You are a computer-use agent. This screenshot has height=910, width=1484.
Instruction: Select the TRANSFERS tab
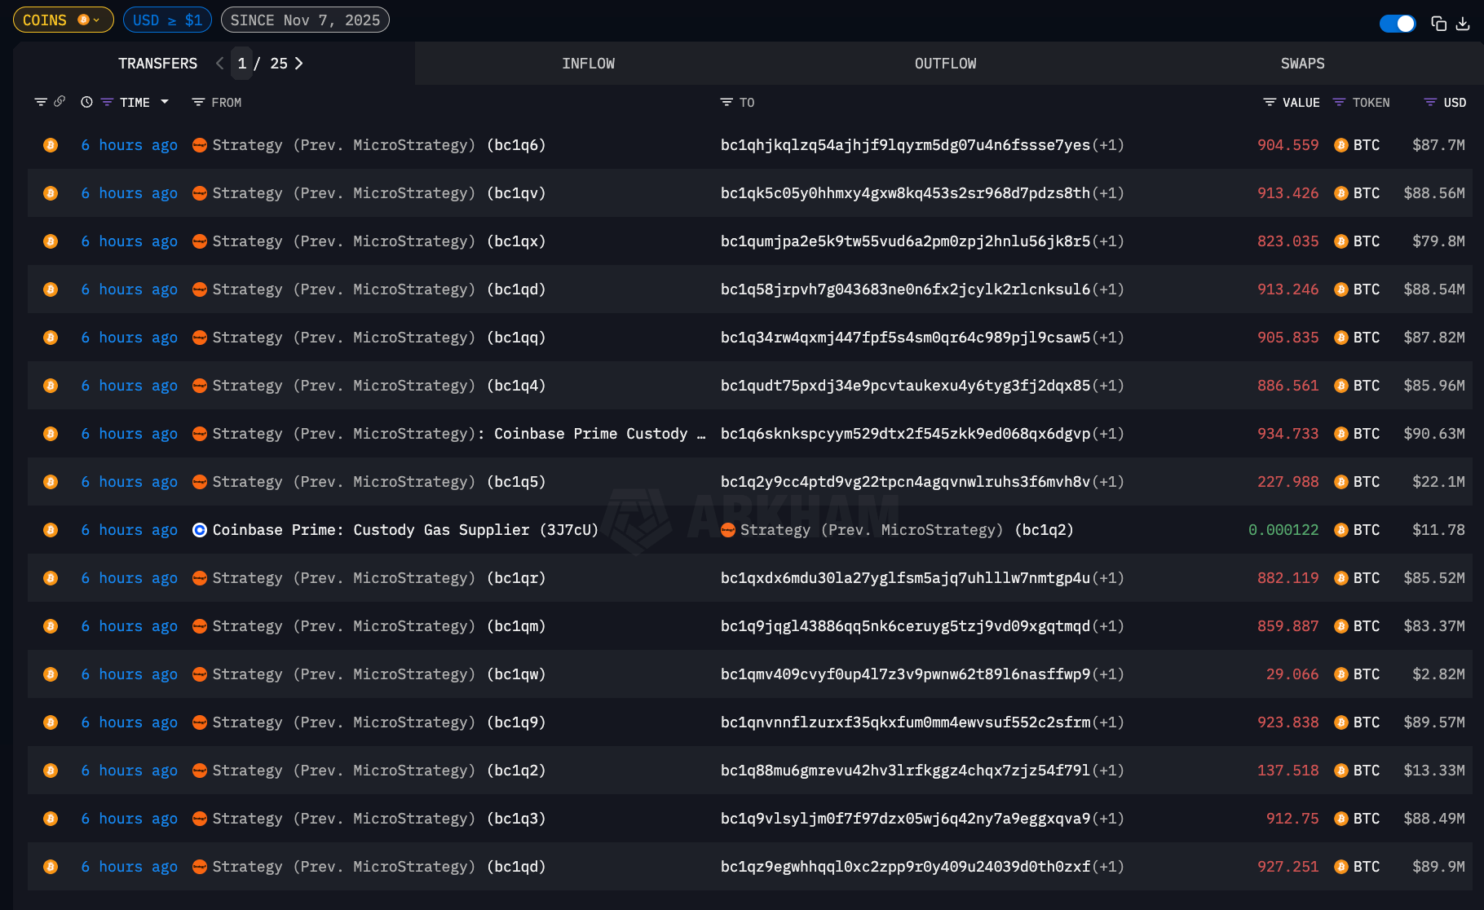point(157,64)
